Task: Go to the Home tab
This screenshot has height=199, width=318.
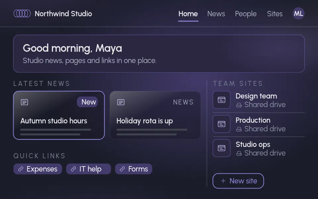Action: tap(188, 14)
